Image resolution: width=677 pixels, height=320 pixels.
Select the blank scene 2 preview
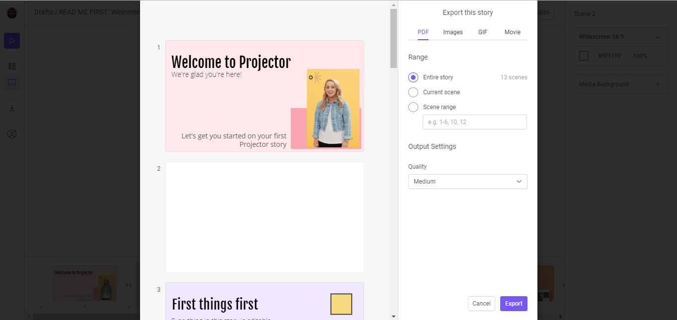coord(265,217)
